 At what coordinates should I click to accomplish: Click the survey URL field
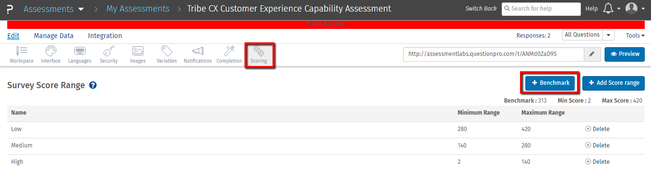click(x=493, y=54)
